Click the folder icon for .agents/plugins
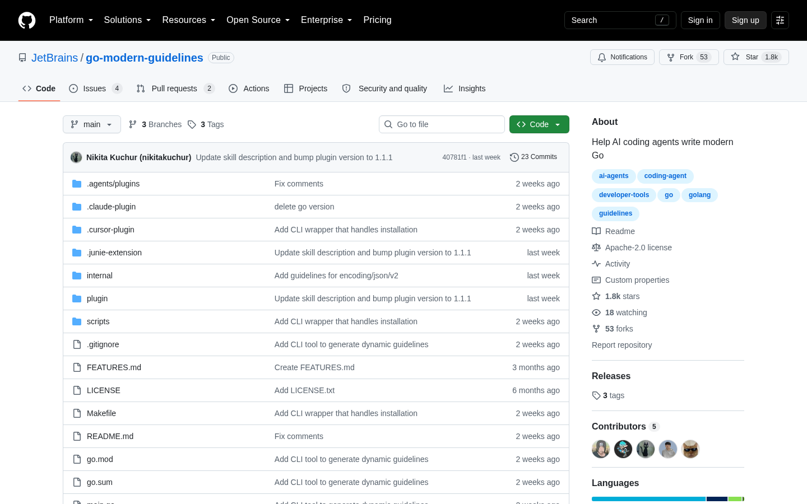807x504 pixels. tap(77, 184)
